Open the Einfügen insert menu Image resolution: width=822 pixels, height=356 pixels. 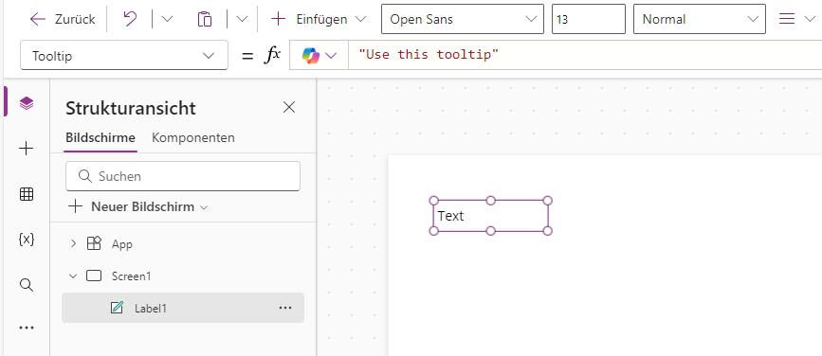pyautogui.click(x=318, y=19)
